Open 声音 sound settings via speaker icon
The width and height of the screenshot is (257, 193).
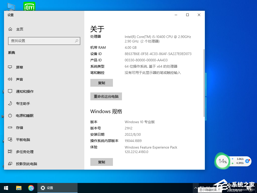point(10,79)
